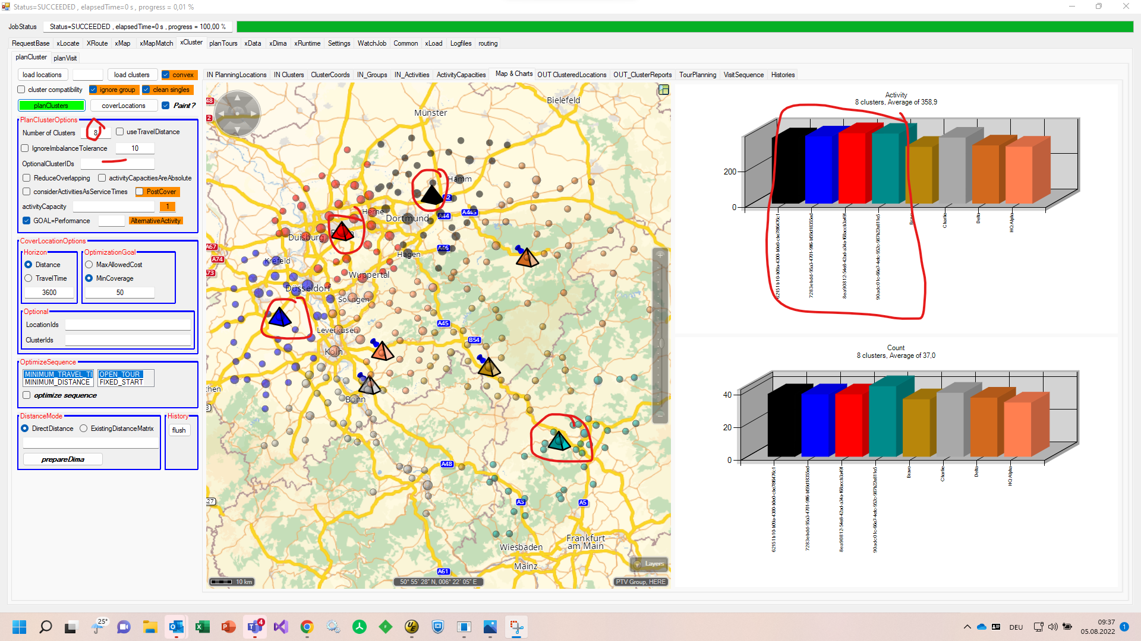The image size is (1141, 641).
Task: Choose ExistingDistanceMatrix distance mode
Action: (x=84, y=429)
